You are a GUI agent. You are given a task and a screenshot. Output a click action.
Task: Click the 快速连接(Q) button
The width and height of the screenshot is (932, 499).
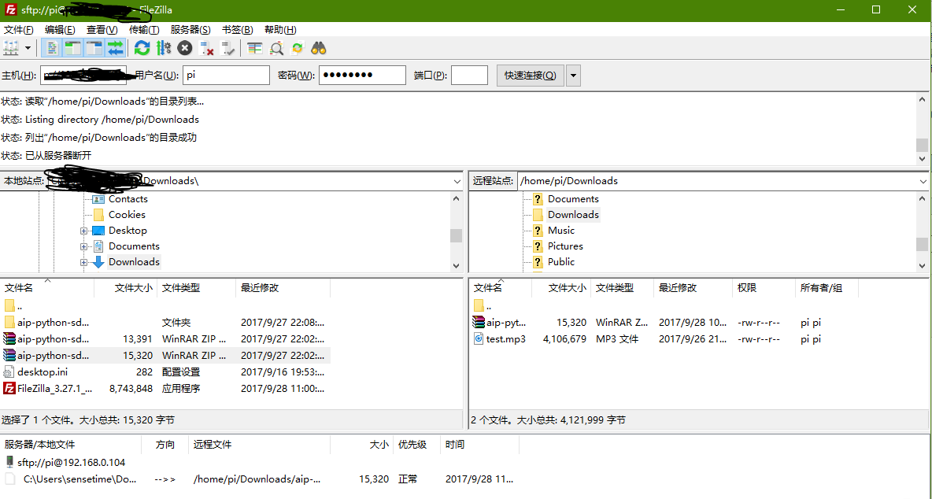pos(531,76)
